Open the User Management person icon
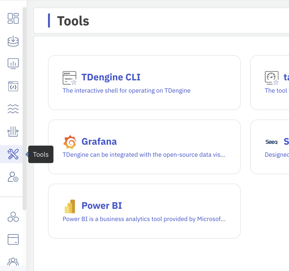This screenshot has width=289, height=271. [x=13, y=177]
